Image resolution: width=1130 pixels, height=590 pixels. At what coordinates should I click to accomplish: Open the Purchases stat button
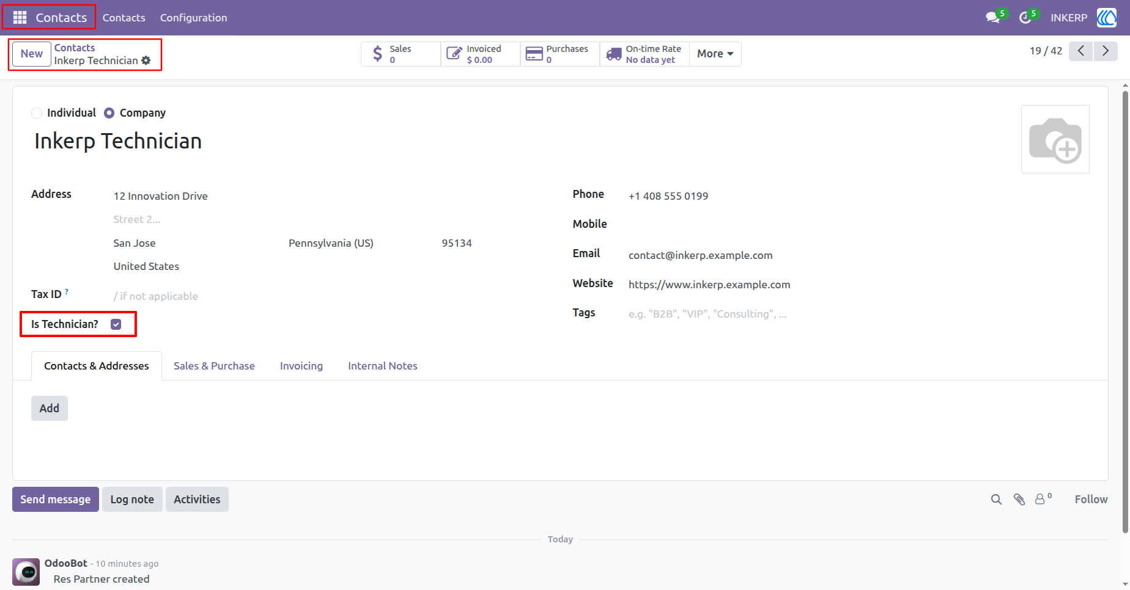click(559, 54)
